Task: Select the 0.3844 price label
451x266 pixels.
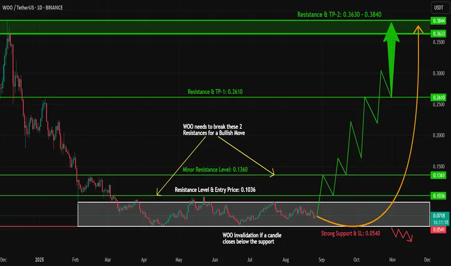Action: [x=438, y=21]
